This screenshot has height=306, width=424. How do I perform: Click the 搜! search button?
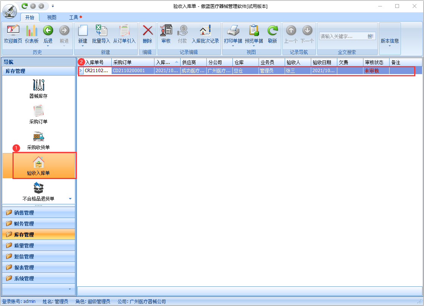pos(370,36)
